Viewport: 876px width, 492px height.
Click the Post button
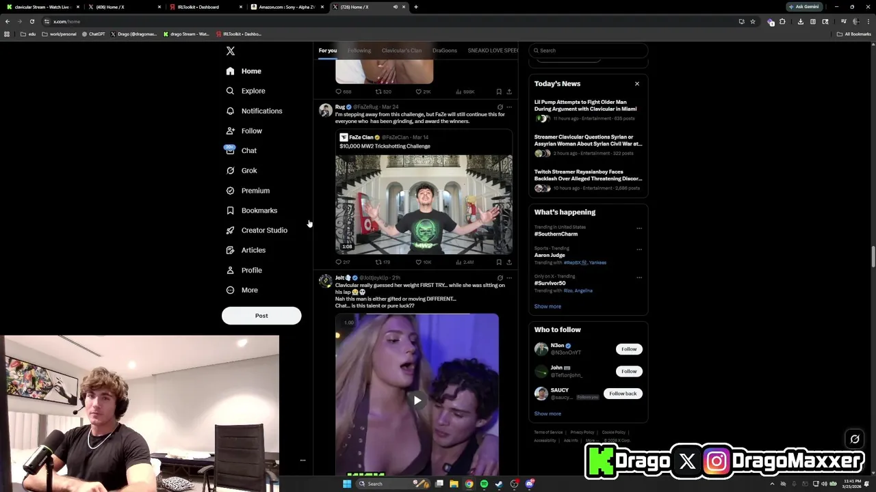click(x=261, y=316)
